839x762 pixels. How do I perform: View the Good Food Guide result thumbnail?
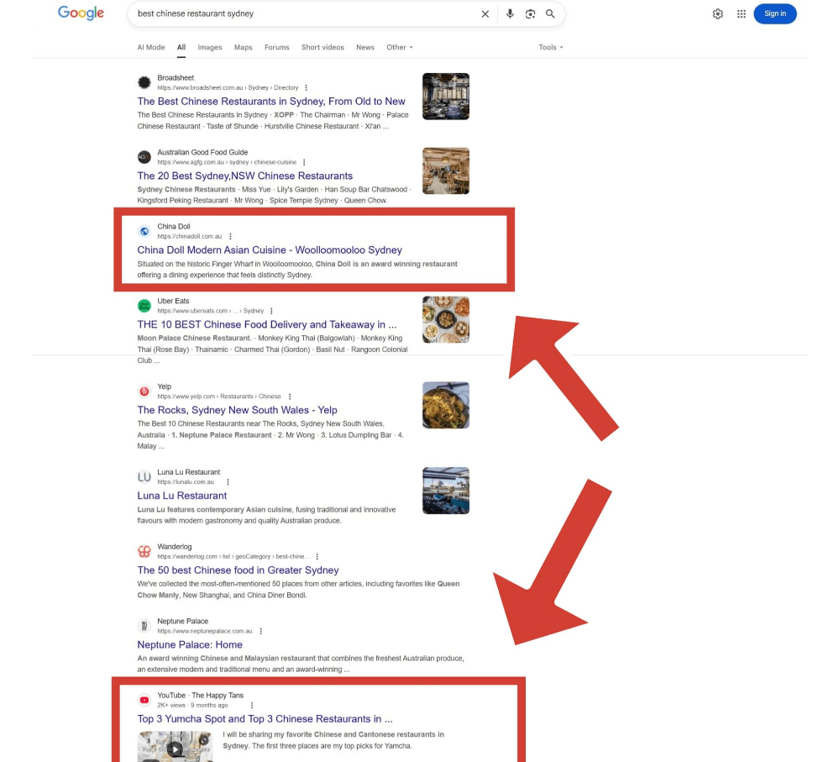[446, 171]
